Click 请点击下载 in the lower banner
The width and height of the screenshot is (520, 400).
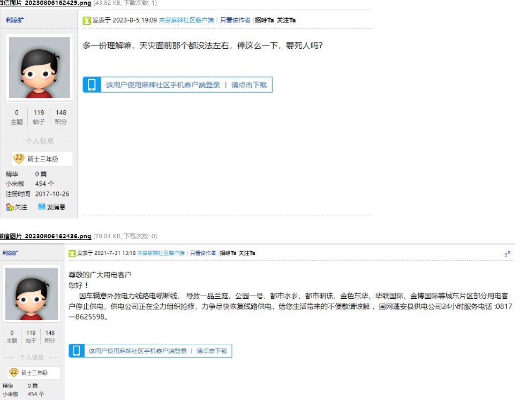(212, 351)
